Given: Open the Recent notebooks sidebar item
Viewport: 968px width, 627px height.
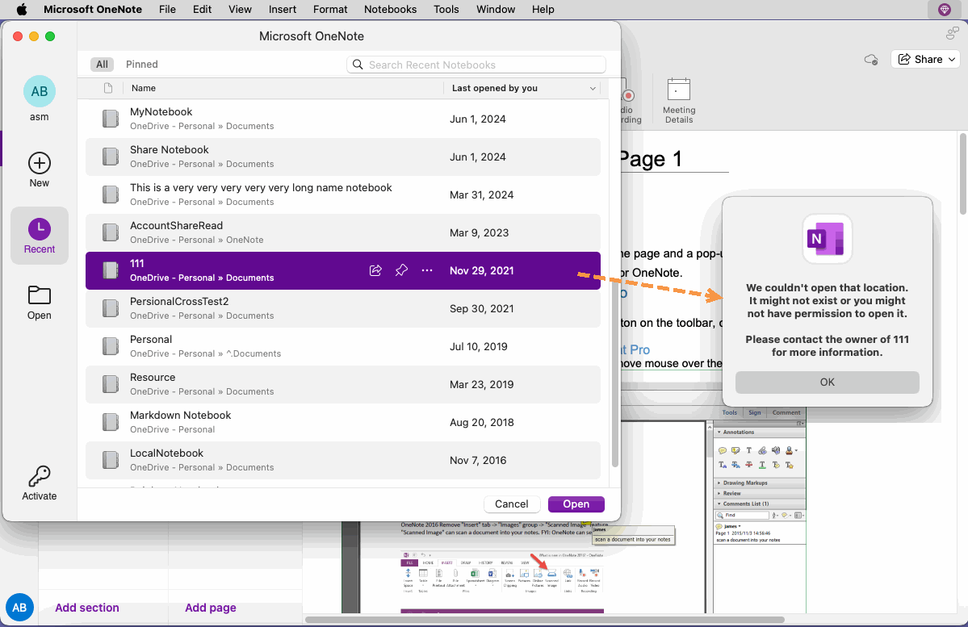Looking at the screenshot, I should pos(40,236).
